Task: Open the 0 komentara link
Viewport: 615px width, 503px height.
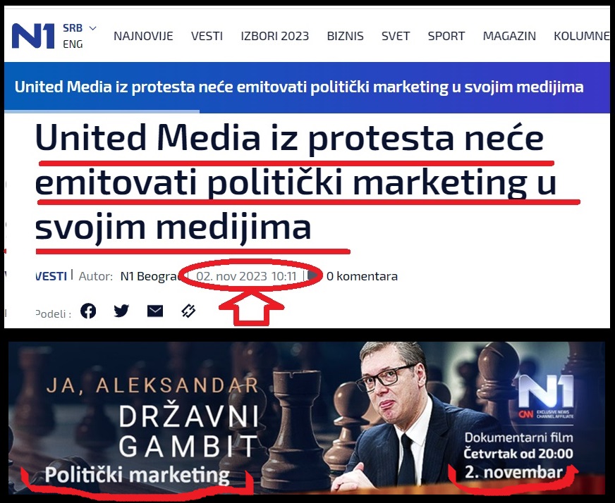Action: (362, 276)
